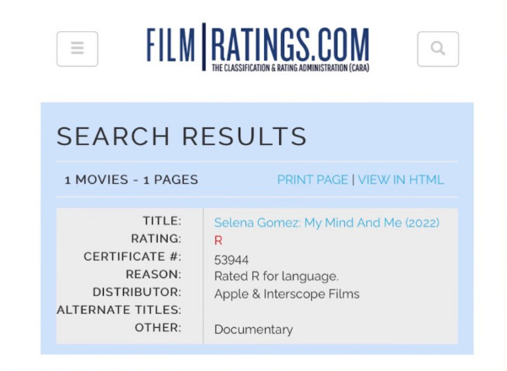Click the PRINT PAGE link

coord(312,180)
